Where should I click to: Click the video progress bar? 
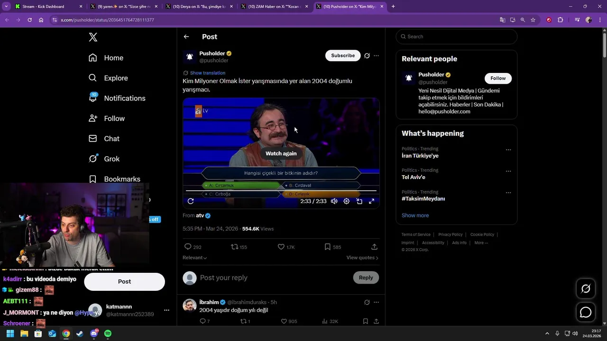tap(281, 191)
